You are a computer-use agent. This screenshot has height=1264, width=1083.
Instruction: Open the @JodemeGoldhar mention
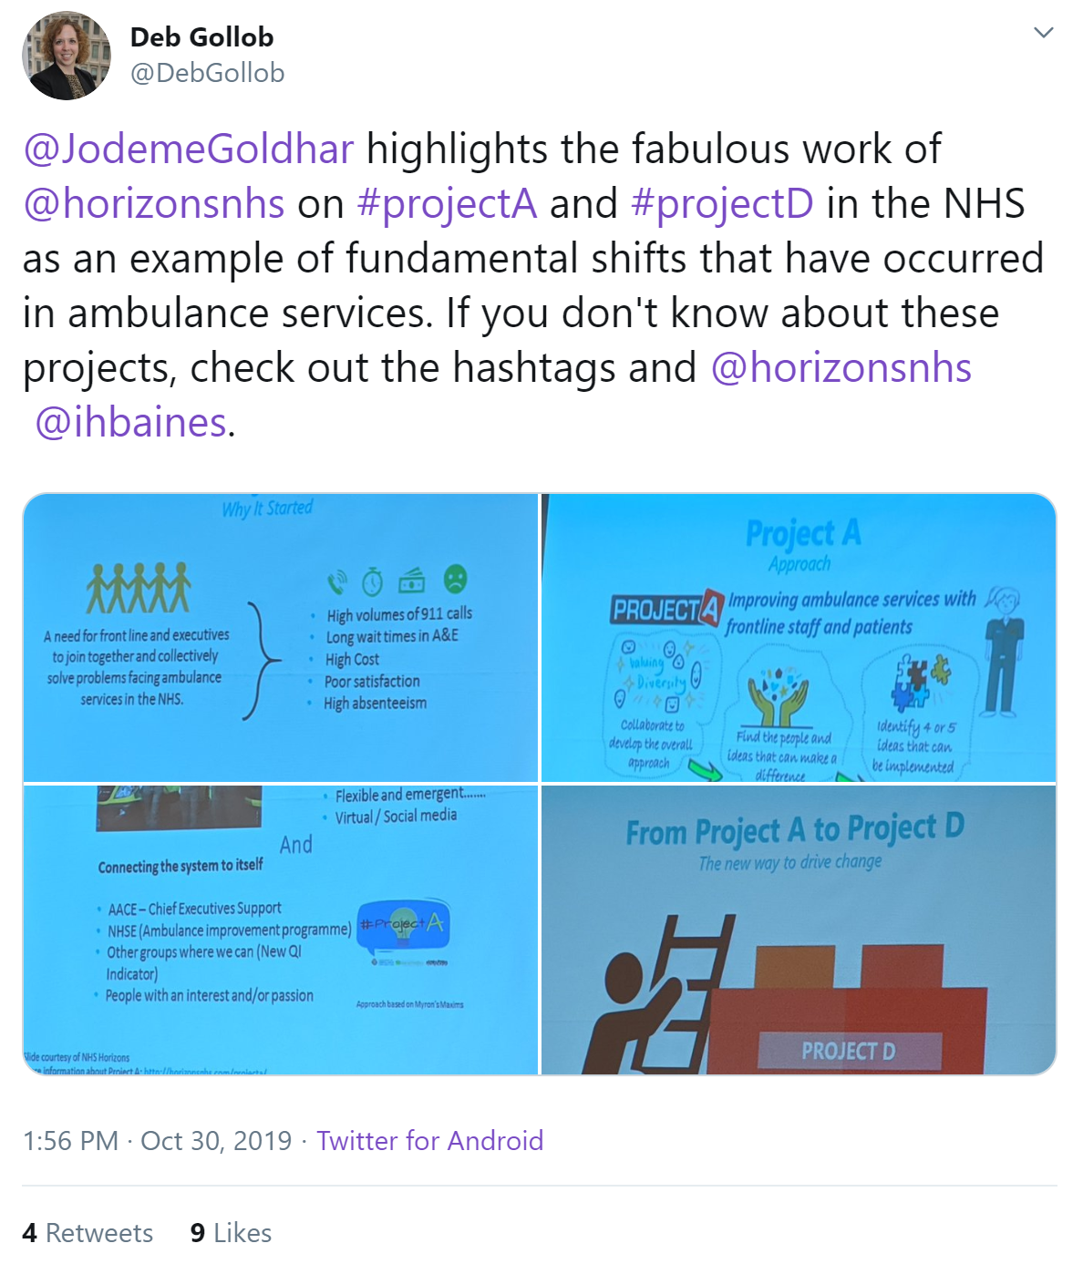click(188, 149)
